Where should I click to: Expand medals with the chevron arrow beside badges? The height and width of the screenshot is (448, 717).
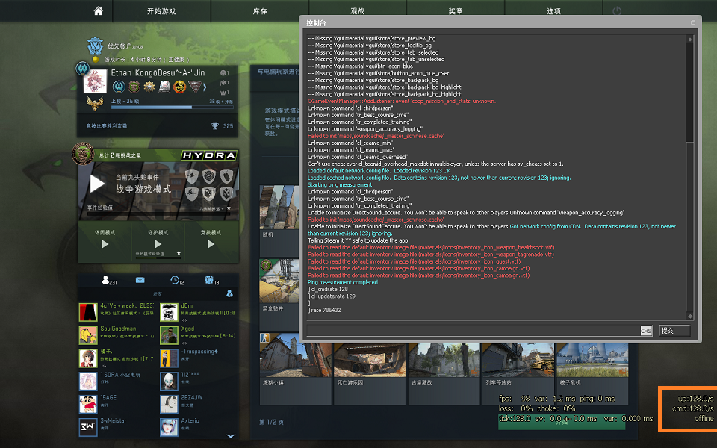(x=205, y=87)
